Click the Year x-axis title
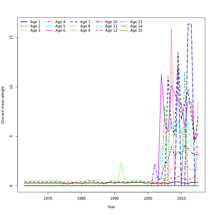The image size is (214, 214). [x=111, y=207]
